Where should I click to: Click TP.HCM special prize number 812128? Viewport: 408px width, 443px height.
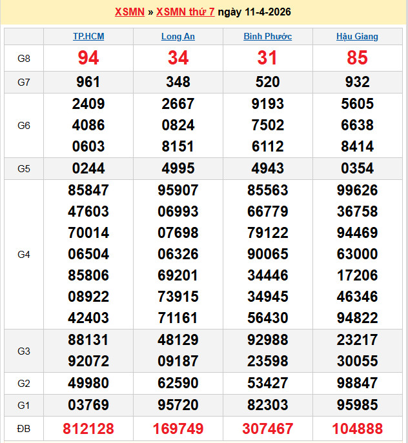coord(88,429)
